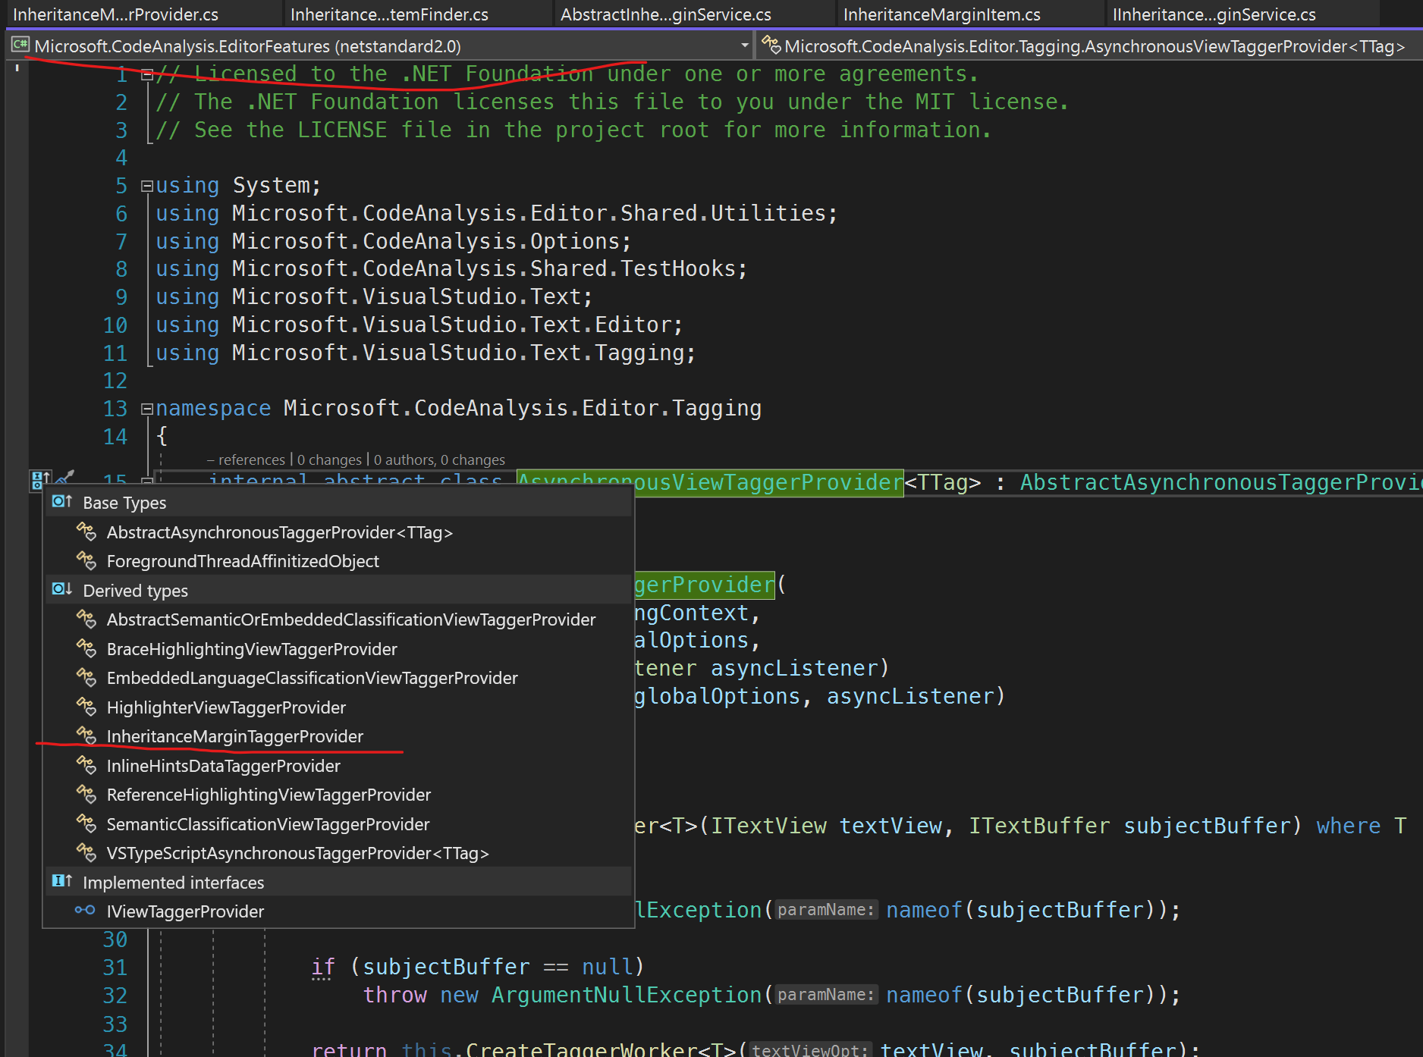Click 'CreateTaggerWorker' on line 34

581,1049
